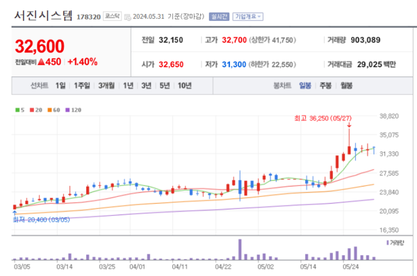Screen dimensions: 417x276
Task: Click the 거래대금 value 29,025 백만
Action: [x=376, y=64]
